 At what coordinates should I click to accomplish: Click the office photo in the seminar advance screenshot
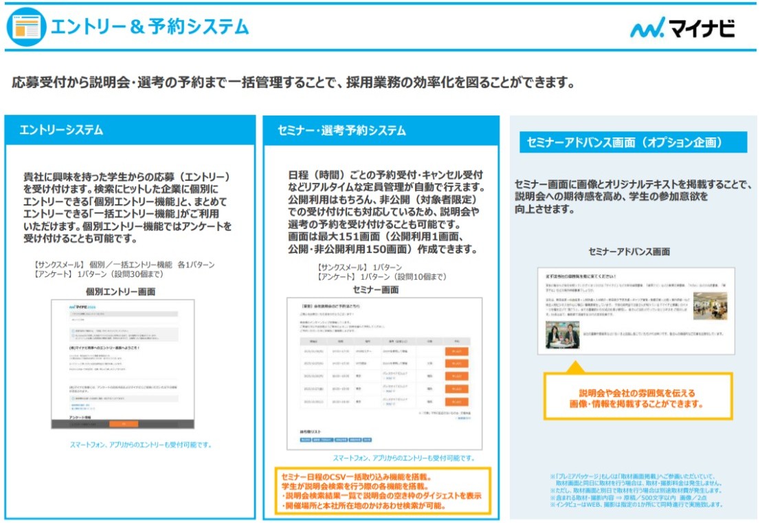(x=710, y=306)
